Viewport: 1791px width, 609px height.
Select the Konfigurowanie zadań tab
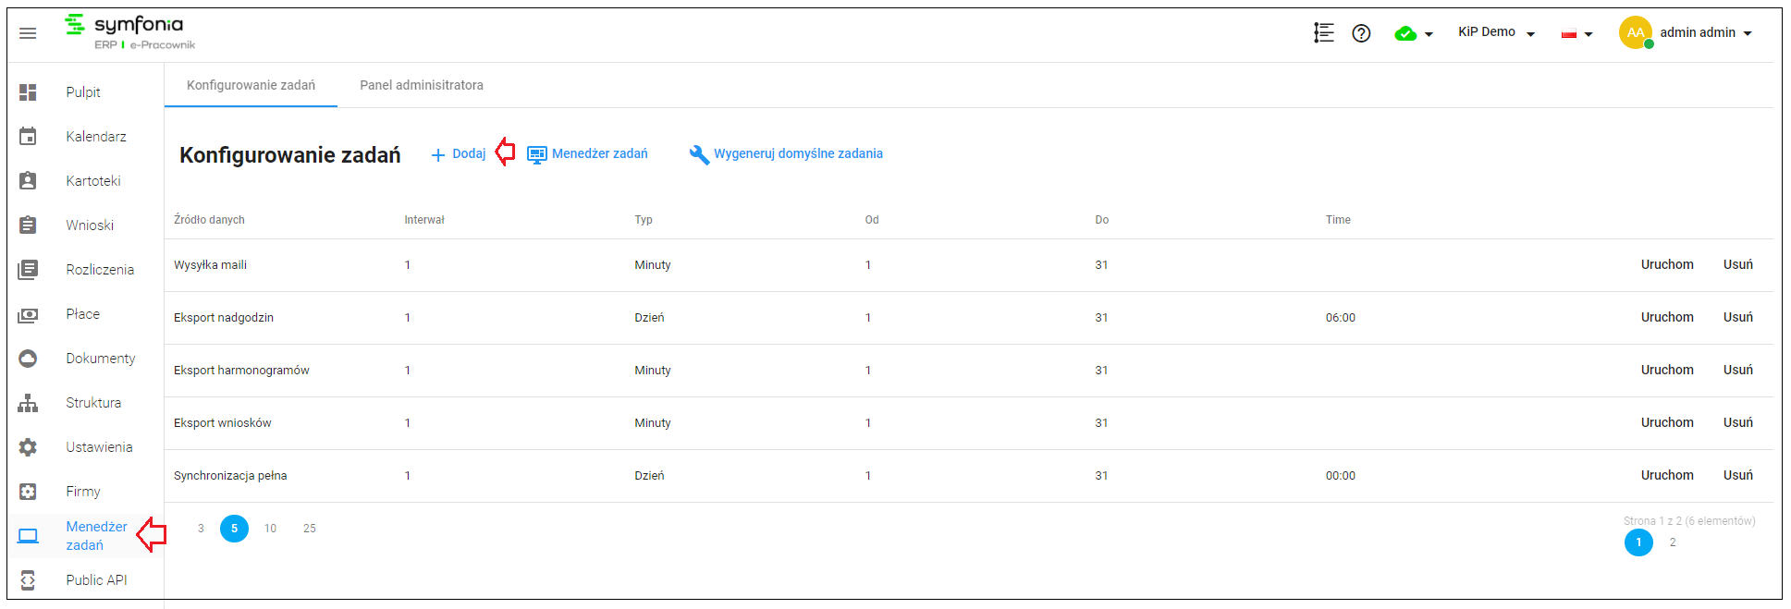point(251,85)
